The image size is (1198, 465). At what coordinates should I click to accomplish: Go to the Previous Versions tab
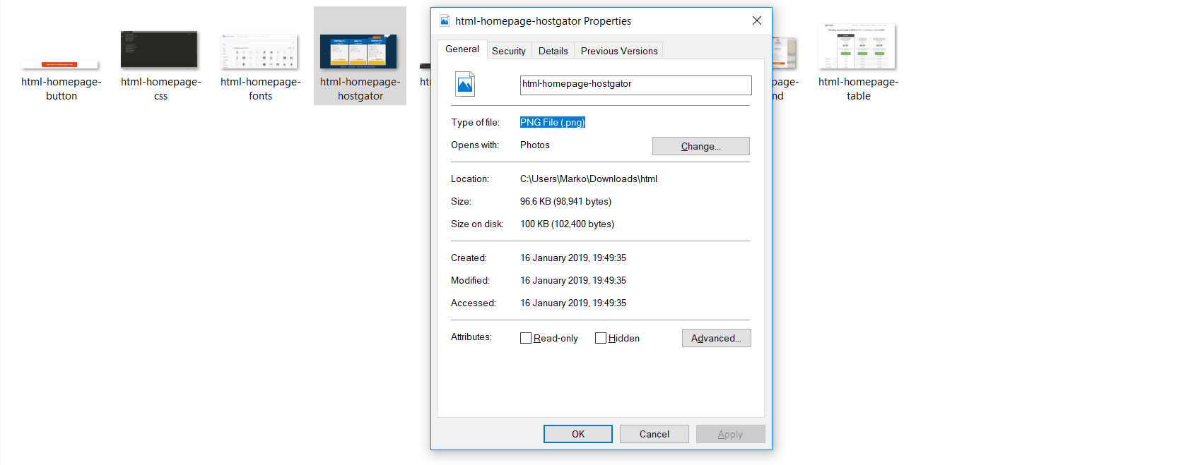coord(618,51)
